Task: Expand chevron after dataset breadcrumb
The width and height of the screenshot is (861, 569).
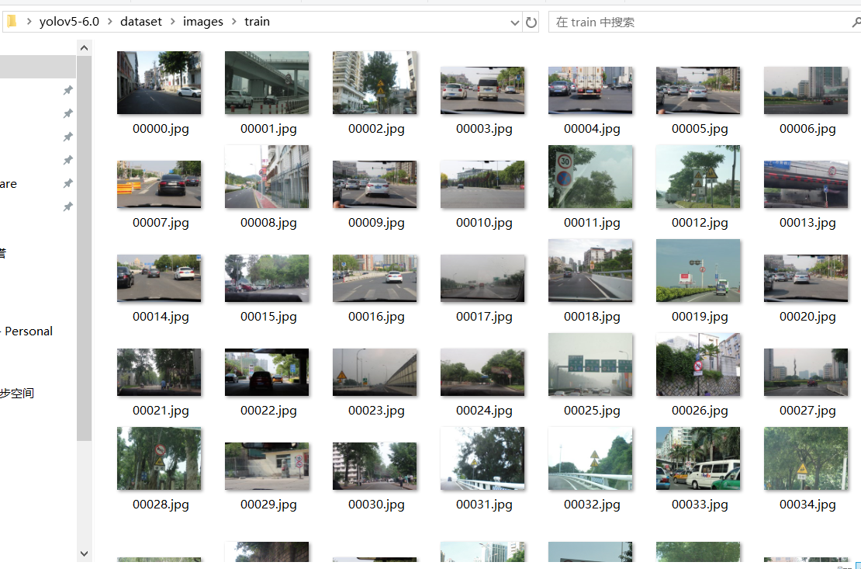Action: point(172,22)
